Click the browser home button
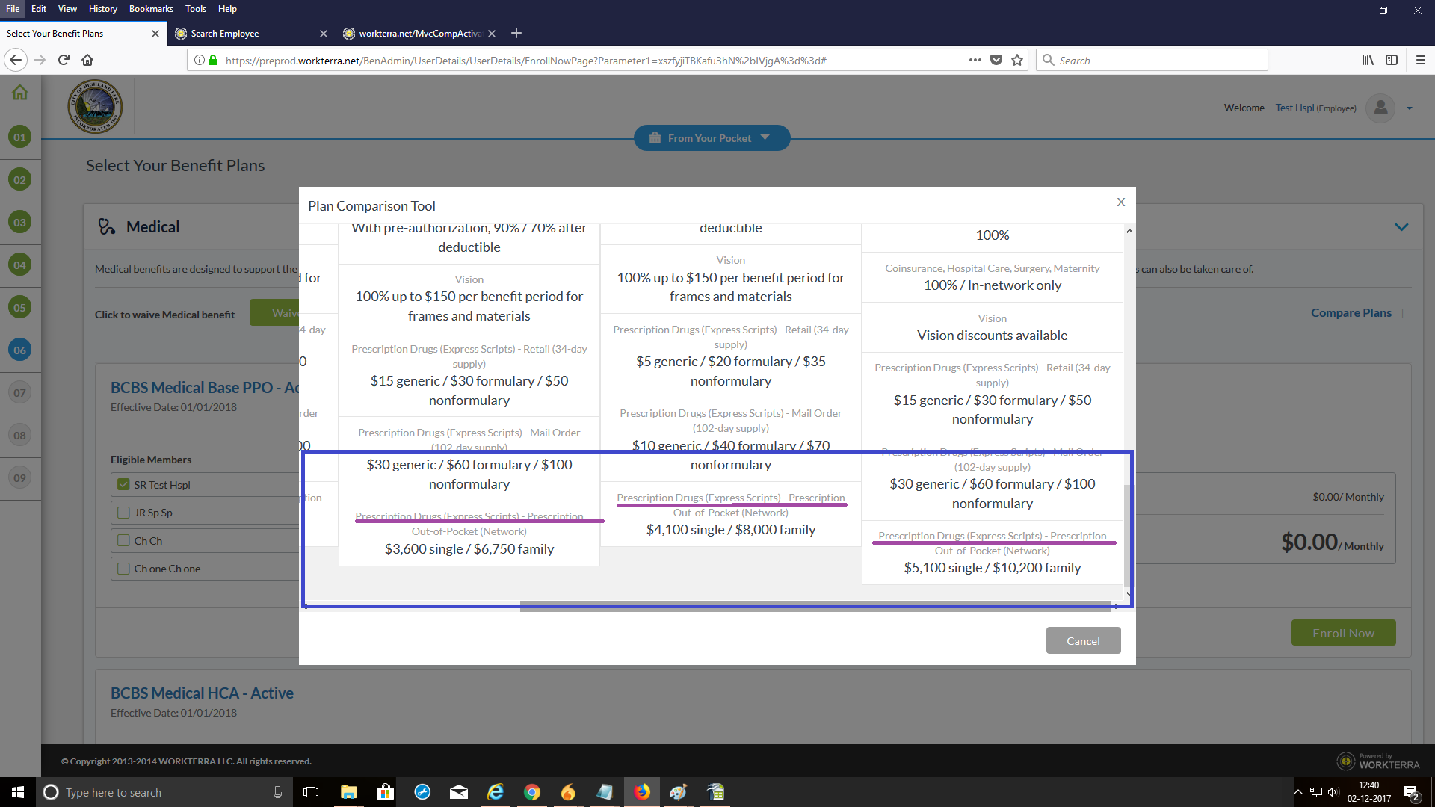 click(x=87, y=60)
